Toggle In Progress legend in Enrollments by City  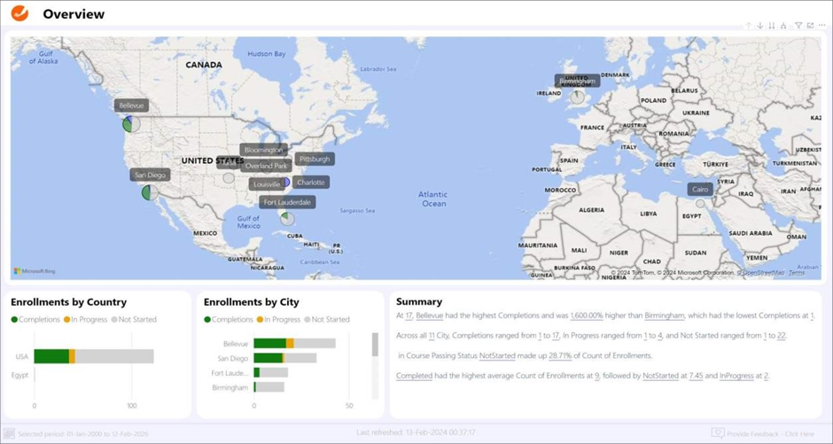pyautogui.click(x=280, y=319)
